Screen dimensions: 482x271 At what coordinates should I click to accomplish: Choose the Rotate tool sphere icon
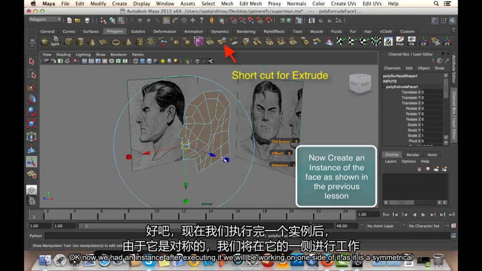[32, 111]
